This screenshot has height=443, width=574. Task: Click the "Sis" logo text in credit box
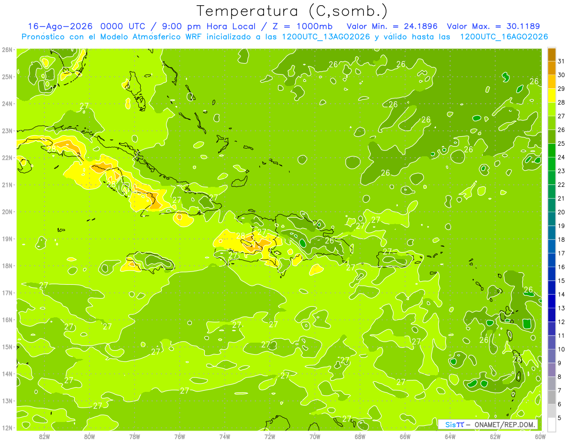[450, 424]
